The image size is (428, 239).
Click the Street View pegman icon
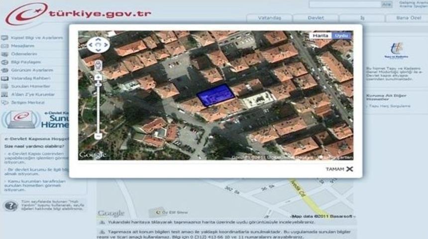tap(98, 66)
